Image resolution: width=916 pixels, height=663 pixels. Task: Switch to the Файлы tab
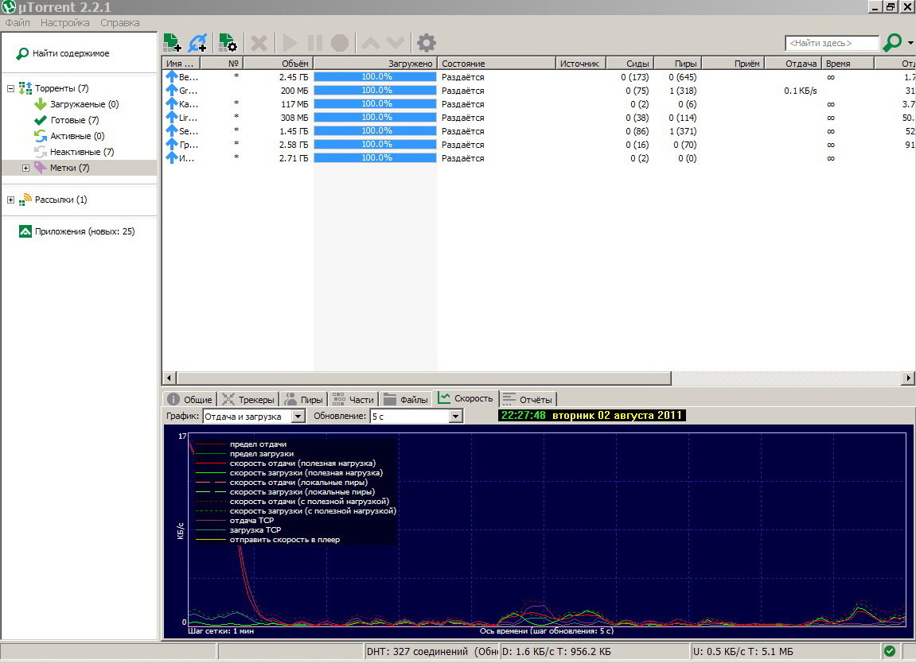click(x=406, y=399)
